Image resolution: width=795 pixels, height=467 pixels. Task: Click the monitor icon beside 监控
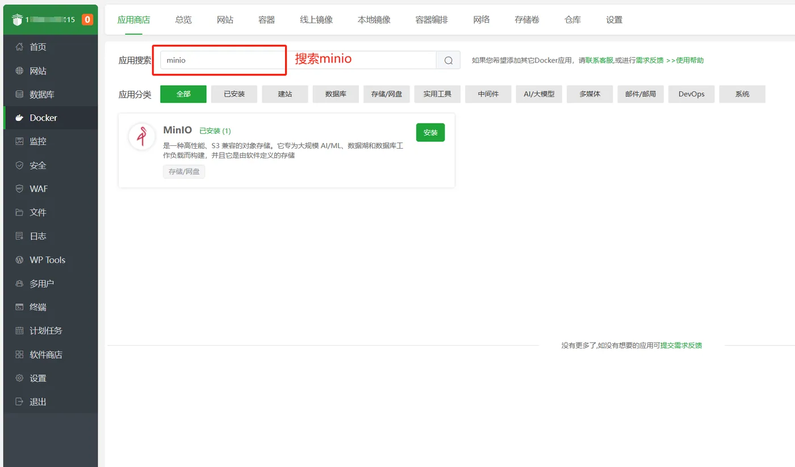pos(19,141)
